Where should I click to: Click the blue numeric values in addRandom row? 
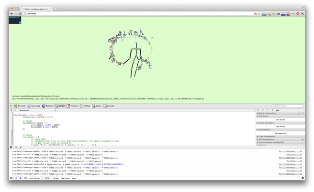[103, 165]
